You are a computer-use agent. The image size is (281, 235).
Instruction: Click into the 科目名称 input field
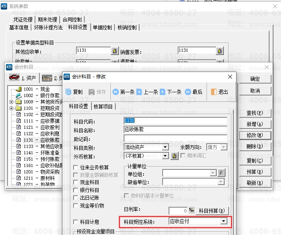pos(175,130)
